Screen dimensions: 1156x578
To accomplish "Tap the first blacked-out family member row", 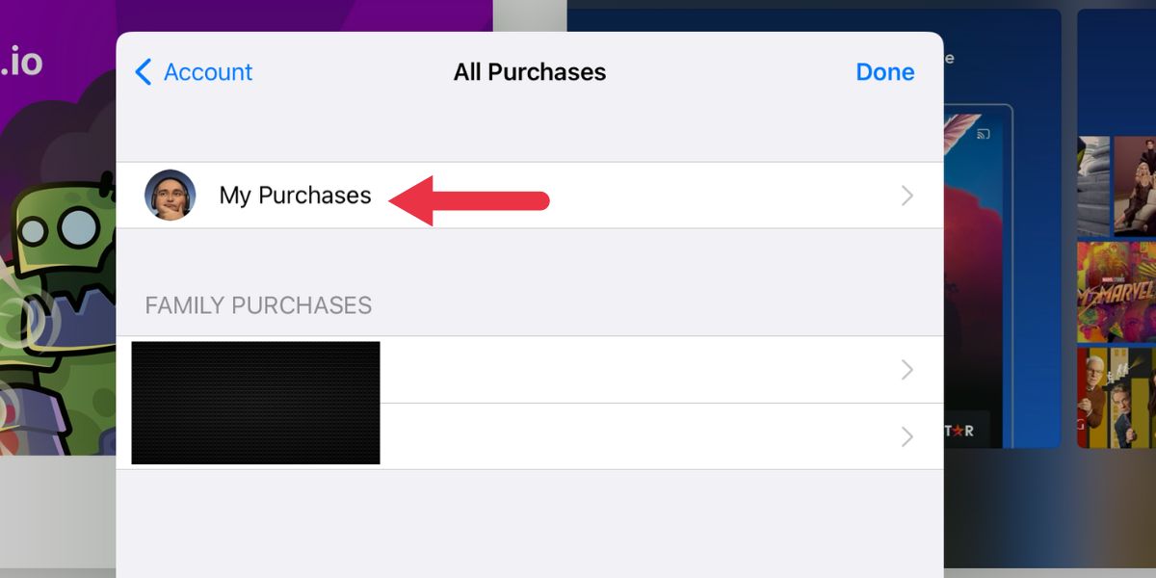I will point(255,369).
